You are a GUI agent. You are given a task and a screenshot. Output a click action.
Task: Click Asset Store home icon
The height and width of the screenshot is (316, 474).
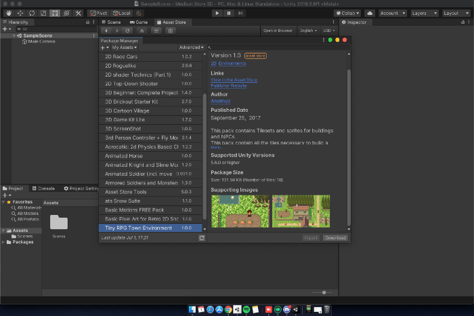142,31
